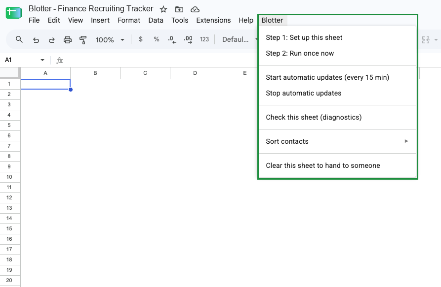Click the document title to rename it
The height and width of the screenshot is (287, 441).
(91, 9)
